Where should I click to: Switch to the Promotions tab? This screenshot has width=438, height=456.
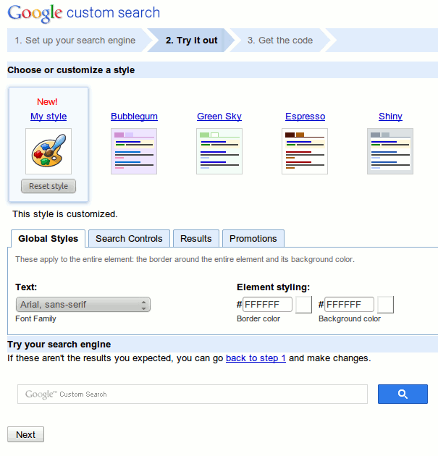[x=253, y=238]
